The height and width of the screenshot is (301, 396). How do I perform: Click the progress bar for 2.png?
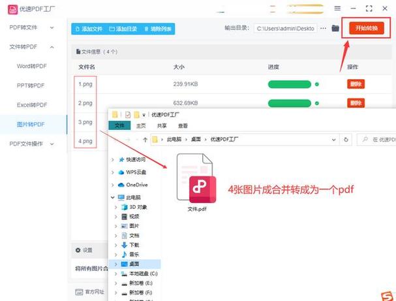click(x=290, y=103)
